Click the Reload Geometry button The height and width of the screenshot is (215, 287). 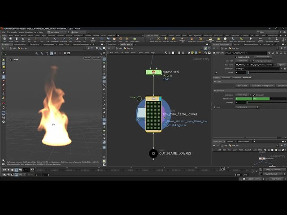coord(263,57)
